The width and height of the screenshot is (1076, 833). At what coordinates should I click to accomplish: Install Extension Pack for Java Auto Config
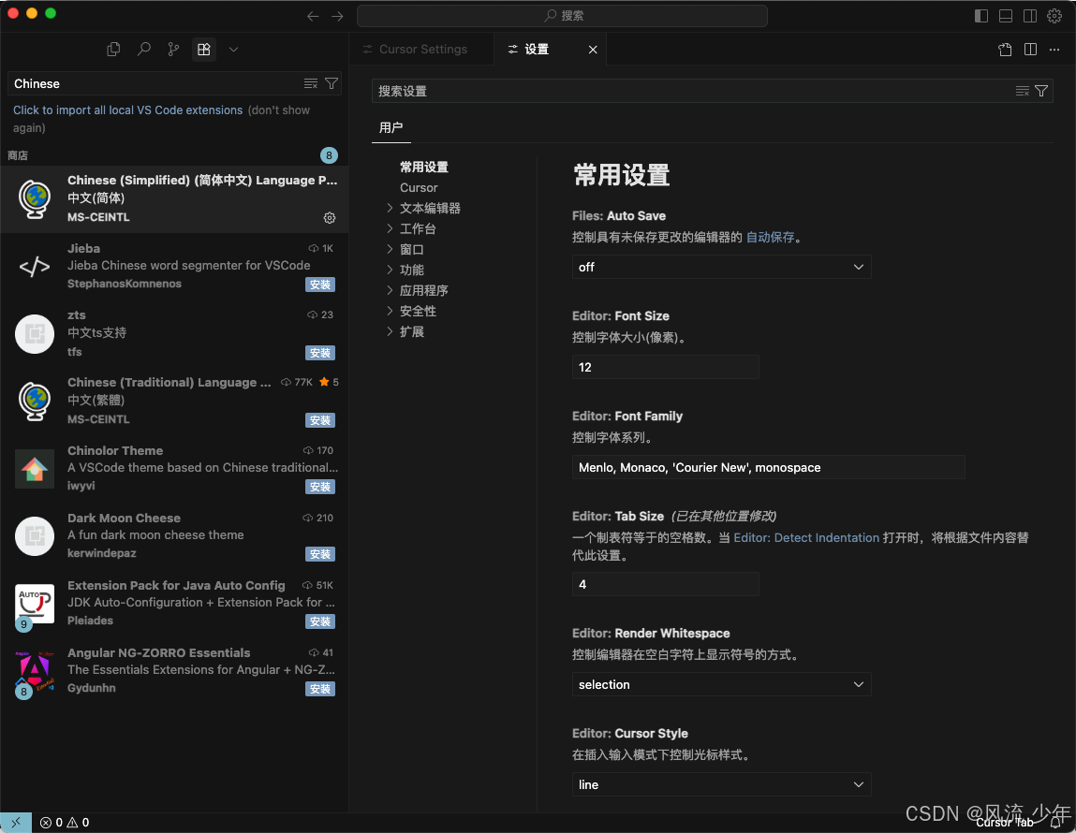click(319, 621)
